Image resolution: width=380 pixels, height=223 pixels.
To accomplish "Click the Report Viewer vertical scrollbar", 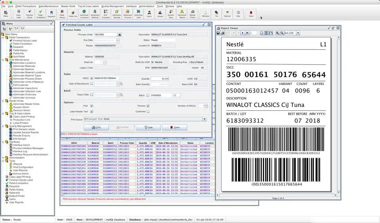I will pyautogui.click(x=338, y=114).
